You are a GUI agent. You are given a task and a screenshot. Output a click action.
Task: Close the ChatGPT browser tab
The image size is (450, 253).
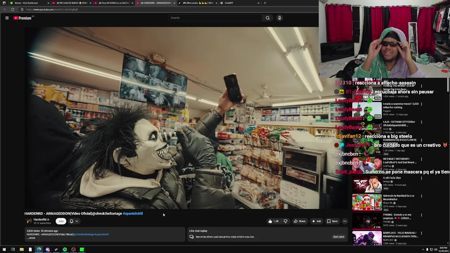click(258, 3)
